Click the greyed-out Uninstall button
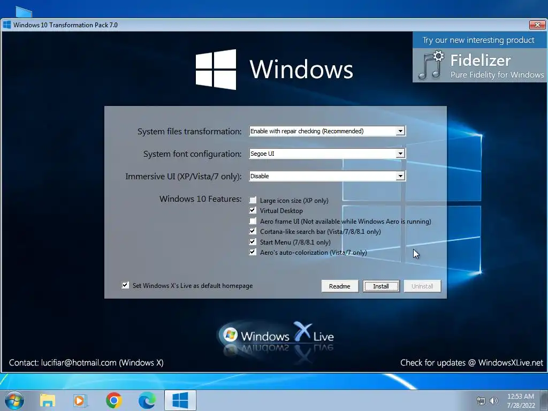 pyautogui.click(x=422, y=286)
